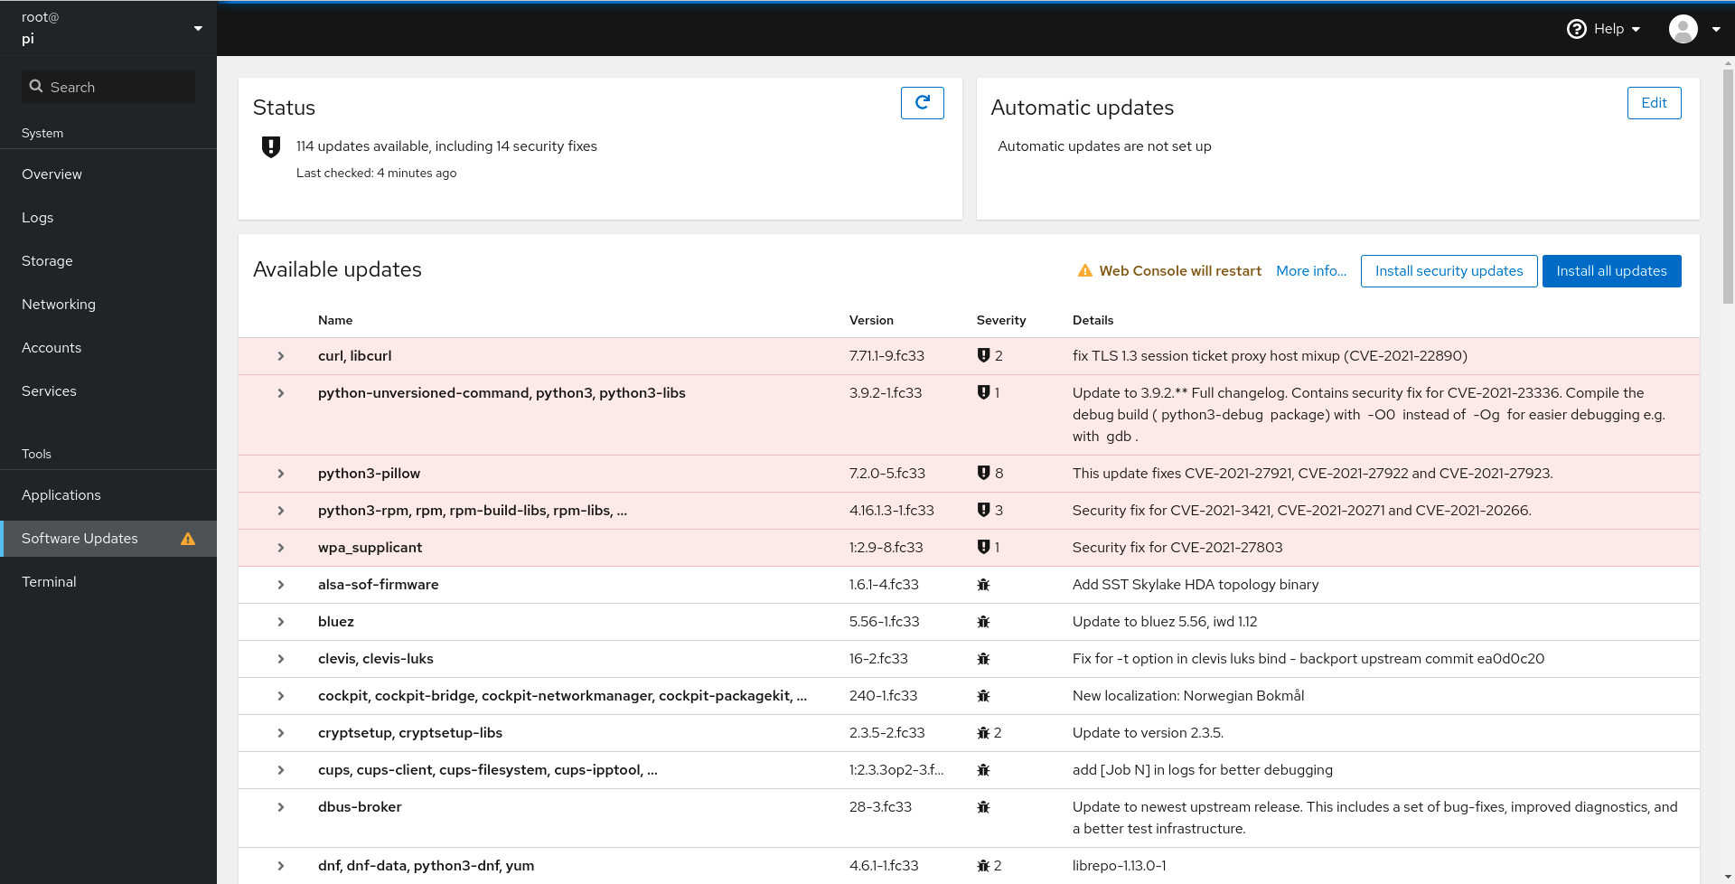Image resolution: width=1735 pixels, height=884 pixels.
Task: Go to the Terminal page
Action: click(x=49, y=582)
